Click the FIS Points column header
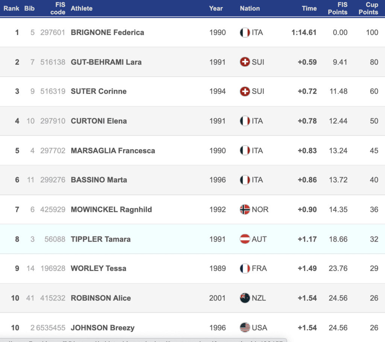The height and width of the screenshot is (342, 385). [x=337, y=8]
